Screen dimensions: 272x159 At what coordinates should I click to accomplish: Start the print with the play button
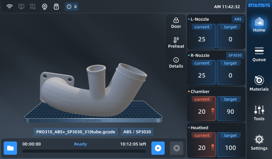tap(158, 148)
